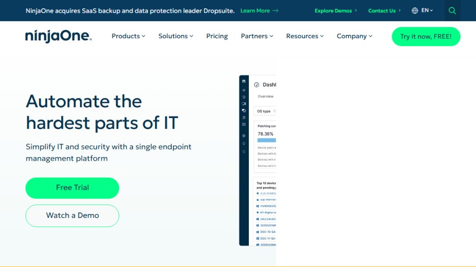Open Explore Demos link
Screen dimensions: 476x267
click(336, 11)
